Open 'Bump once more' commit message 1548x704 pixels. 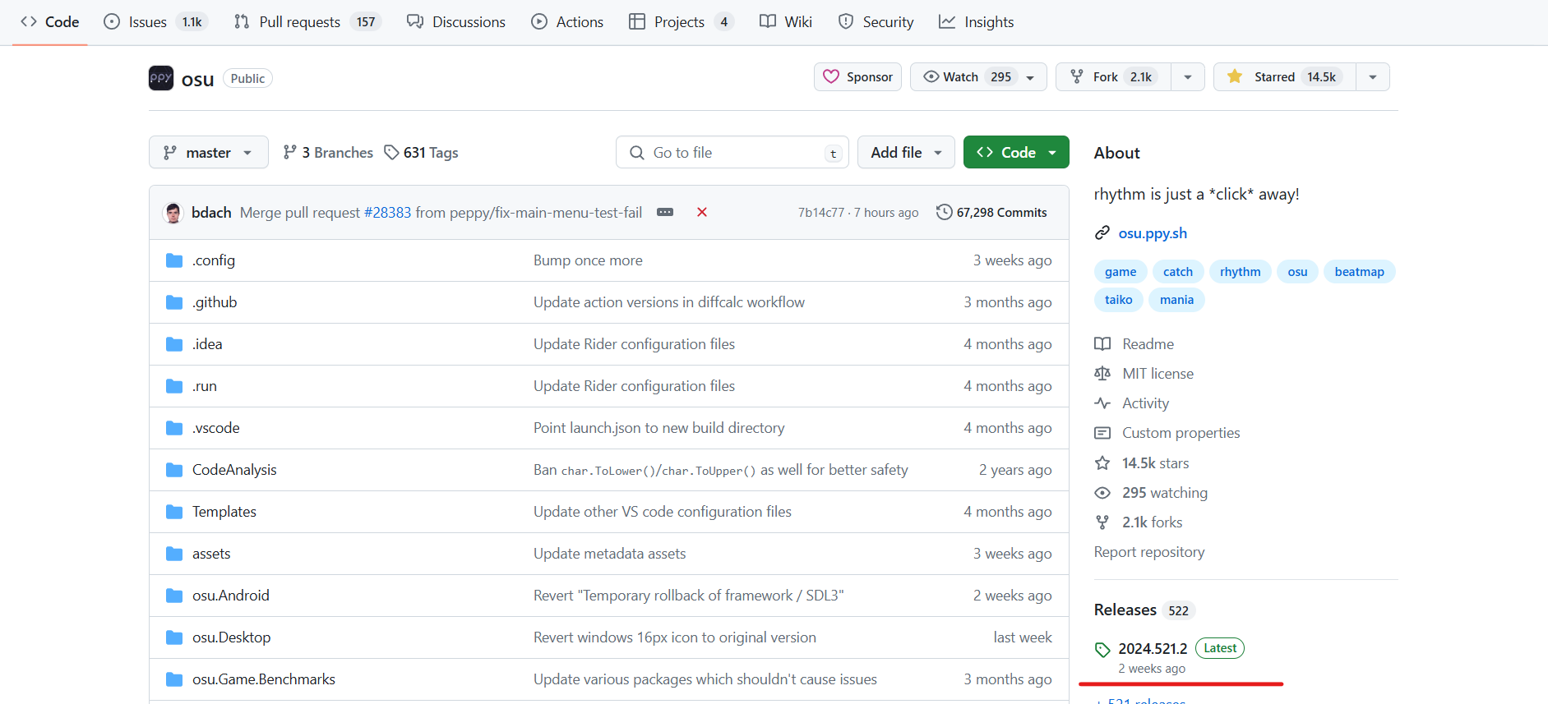click(x=588, y=260)
